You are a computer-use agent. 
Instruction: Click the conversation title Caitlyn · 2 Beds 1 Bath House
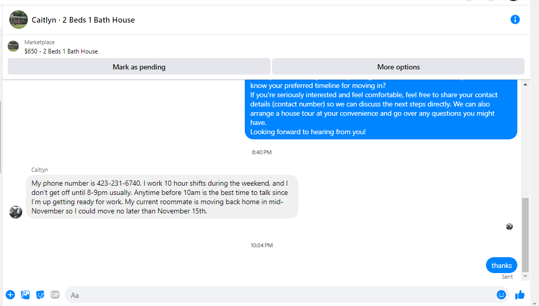point(83,20)
